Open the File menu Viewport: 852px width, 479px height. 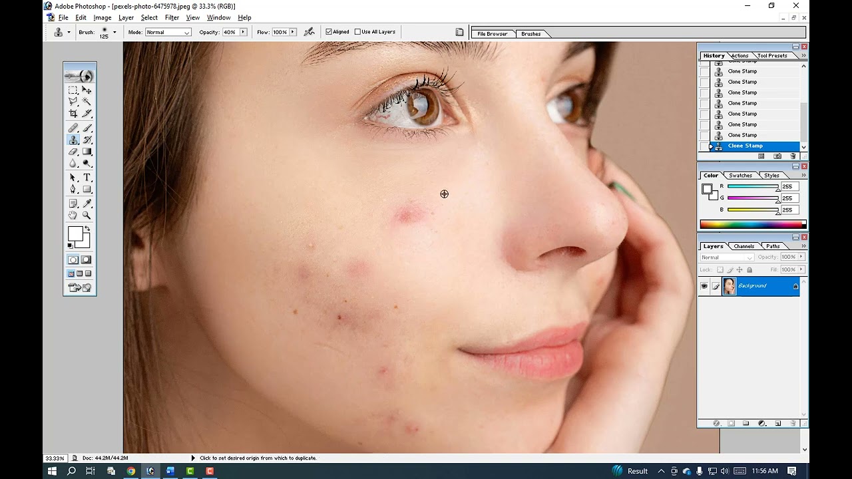[63, 18]
